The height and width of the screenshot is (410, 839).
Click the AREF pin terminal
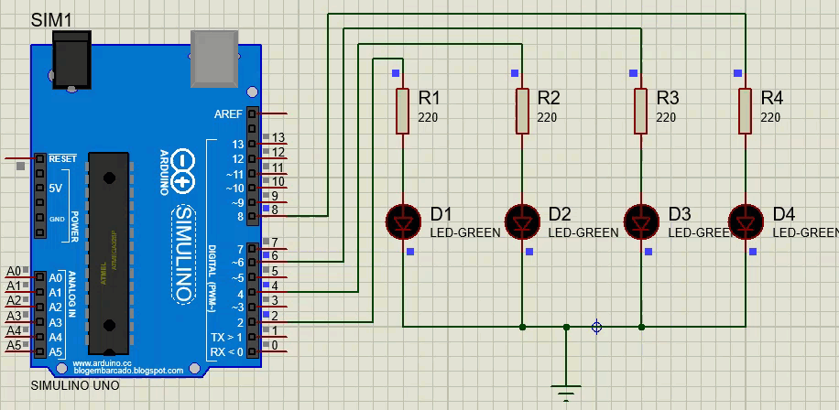(253, 113)
